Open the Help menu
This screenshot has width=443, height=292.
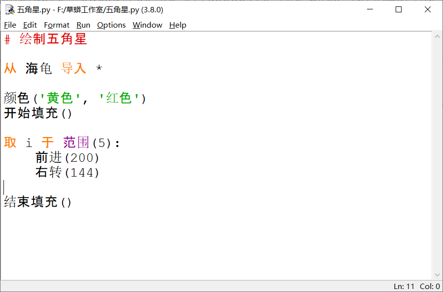pos(178,25)
